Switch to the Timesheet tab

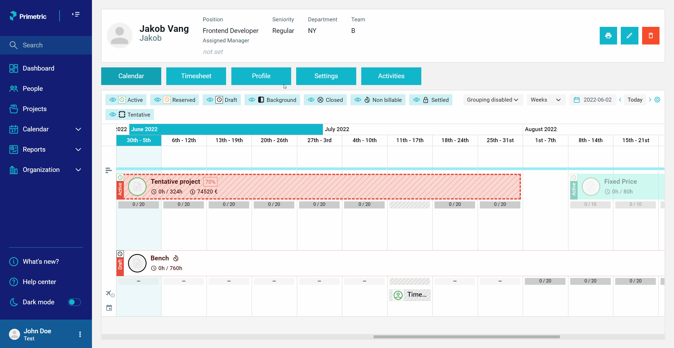coord(196,76)
